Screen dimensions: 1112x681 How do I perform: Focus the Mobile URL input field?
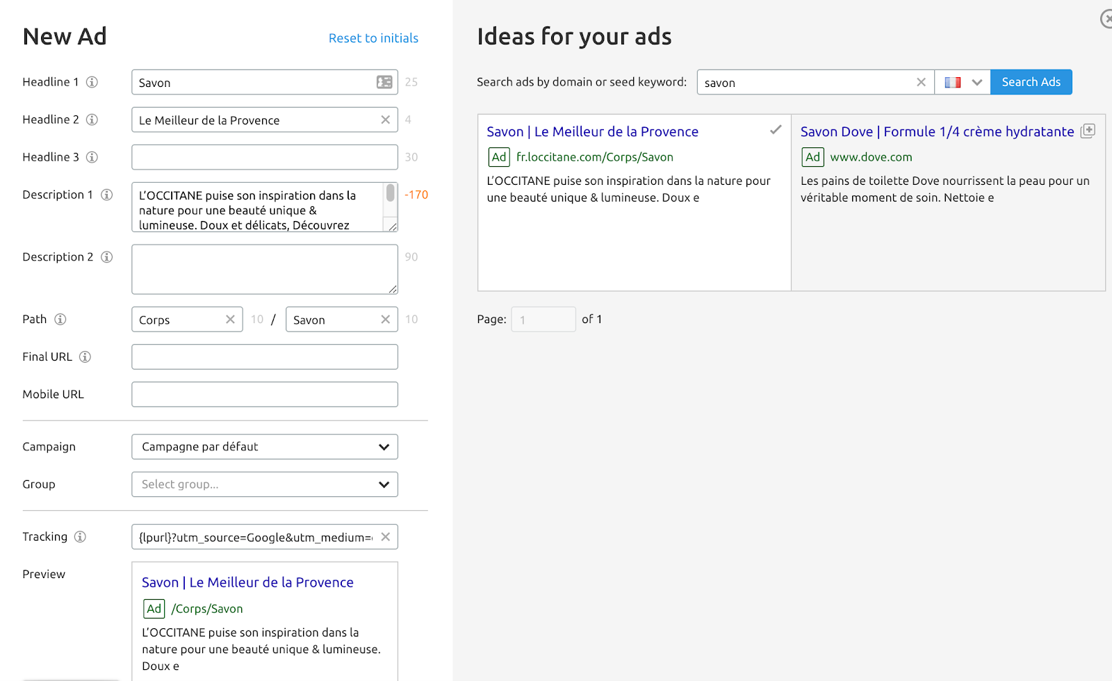pos(265,394)
